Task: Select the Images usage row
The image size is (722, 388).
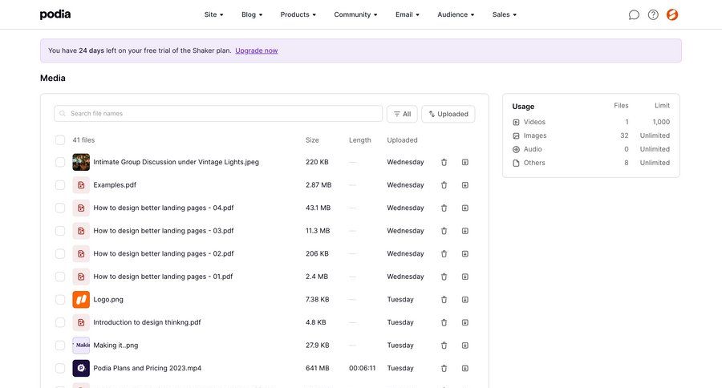Action: (x=590, y=135)
